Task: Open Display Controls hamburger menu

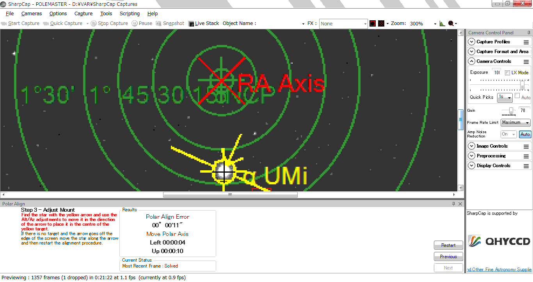Action: pos(526,166)
